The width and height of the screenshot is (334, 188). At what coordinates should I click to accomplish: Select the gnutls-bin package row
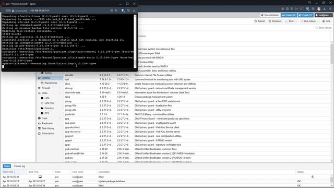tap(197, 114)
